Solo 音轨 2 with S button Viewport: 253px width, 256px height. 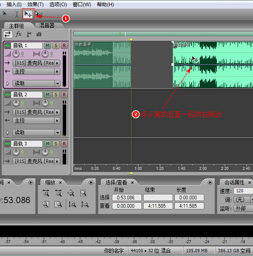pyautogui.click(x=56, y=95)
